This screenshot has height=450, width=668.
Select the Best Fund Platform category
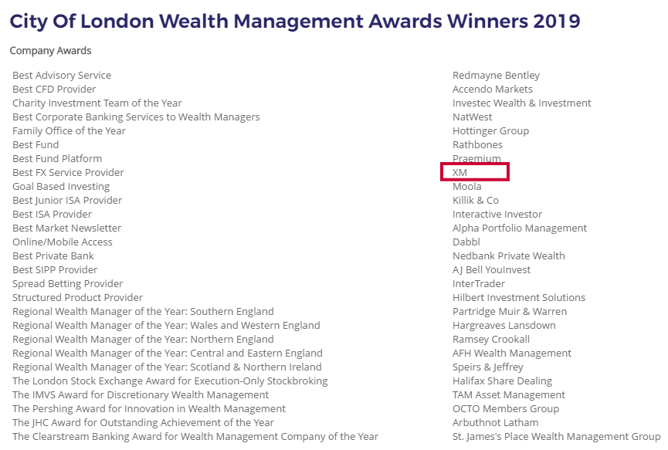57,159
